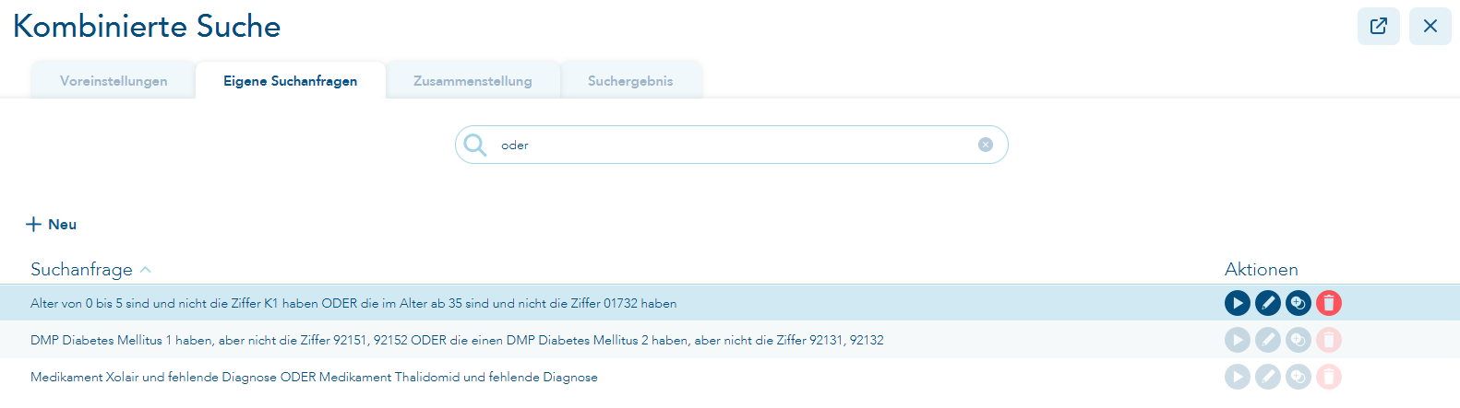Click the magnifying glass search icon
The image size is (1460, 408).
[475, 145]
